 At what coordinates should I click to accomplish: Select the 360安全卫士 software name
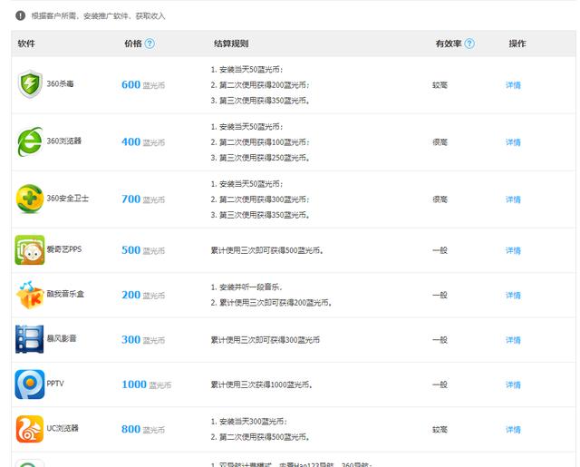click(x=68, y=199)
